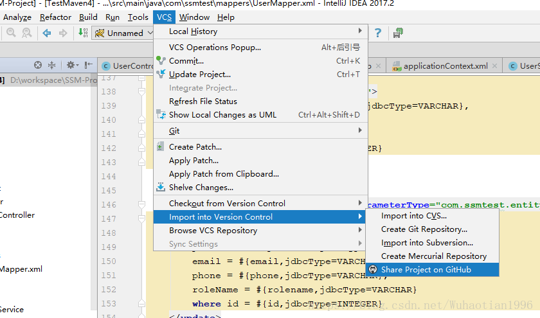Open the Tools menu
This screenshot has width=540, height=318.
[138, 17]
